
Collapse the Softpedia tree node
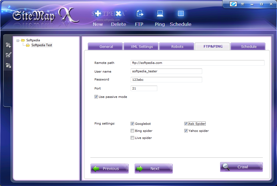pyautogui.click(x=18, y=41)
